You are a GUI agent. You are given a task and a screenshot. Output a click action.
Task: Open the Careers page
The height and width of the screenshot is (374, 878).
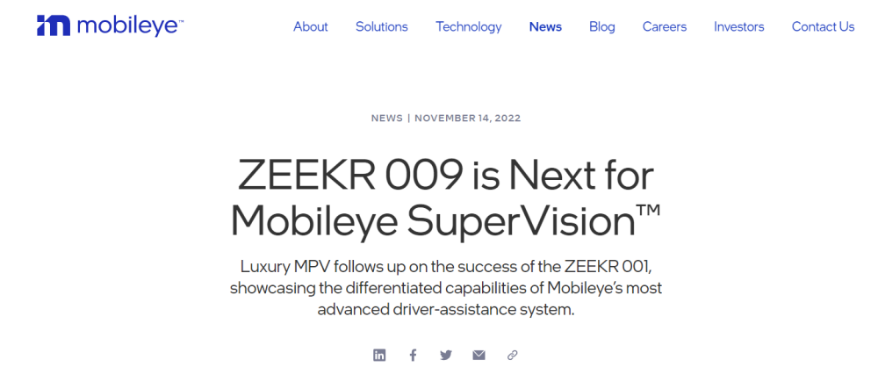coord(665,26)
